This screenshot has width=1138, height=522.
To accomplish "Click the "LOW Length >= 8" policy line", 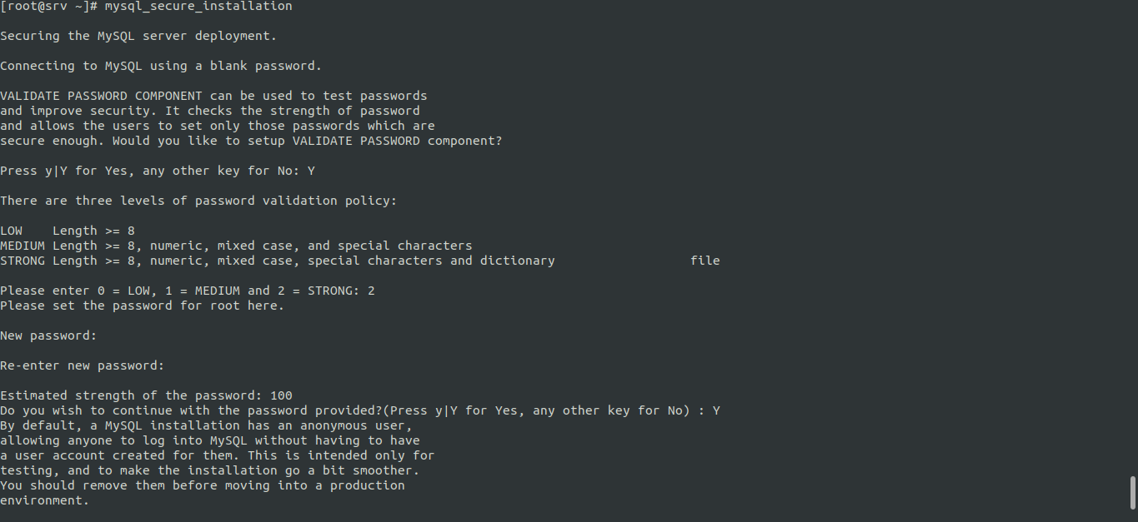I will (68, 231).
